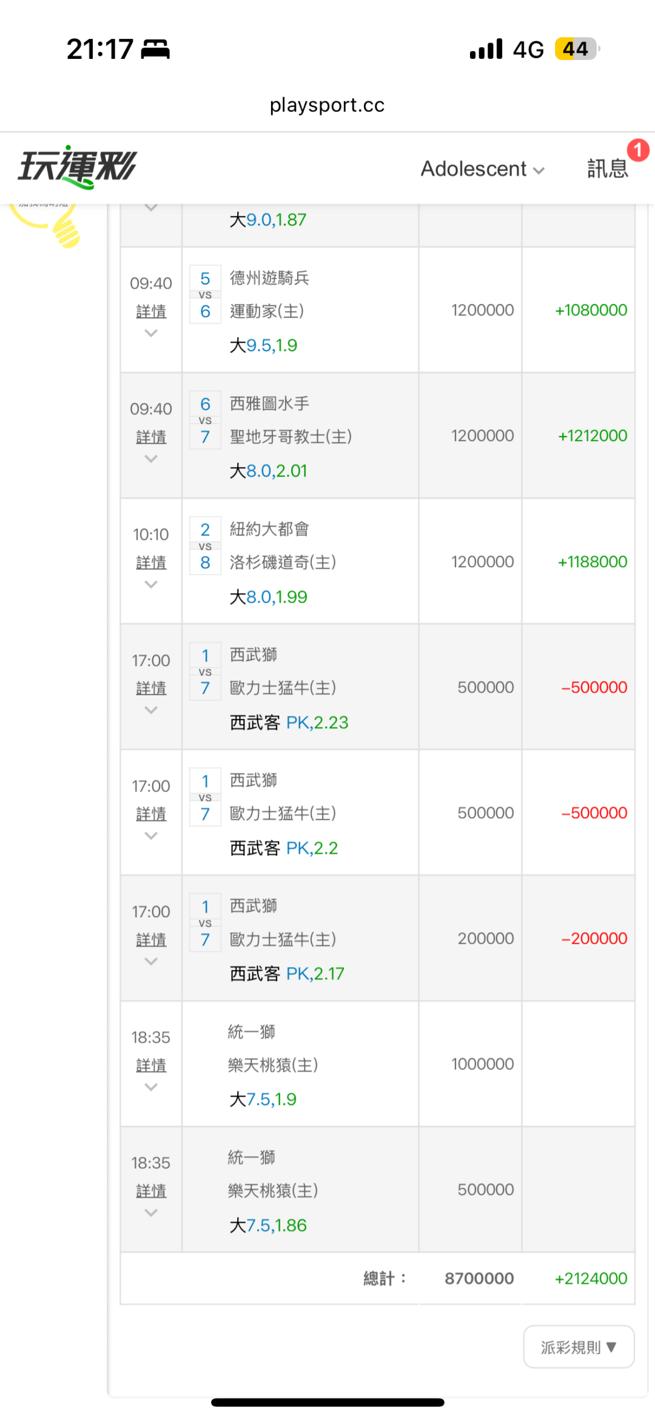Viewport: 655px width, 1420px height.
Task: Click the 玩運彩 site logo
Action: pos(78,167)
